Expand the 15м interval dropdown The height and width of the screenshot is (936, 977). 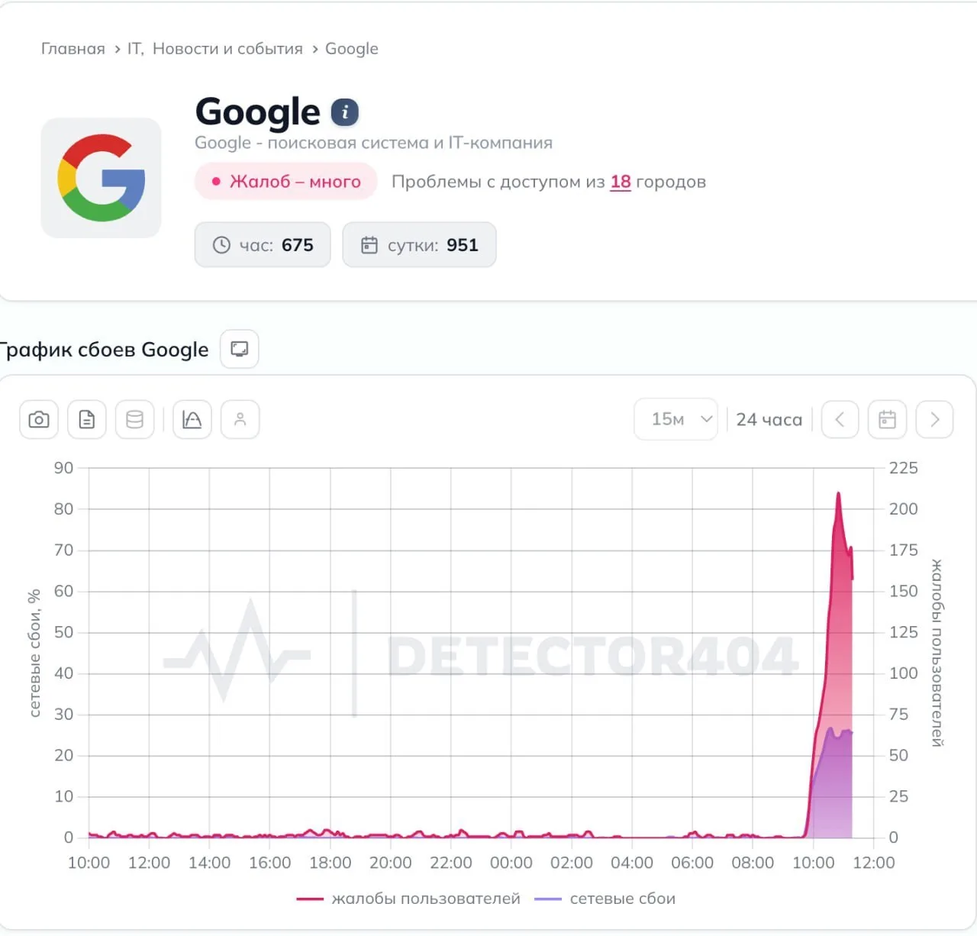coord(676,419)
